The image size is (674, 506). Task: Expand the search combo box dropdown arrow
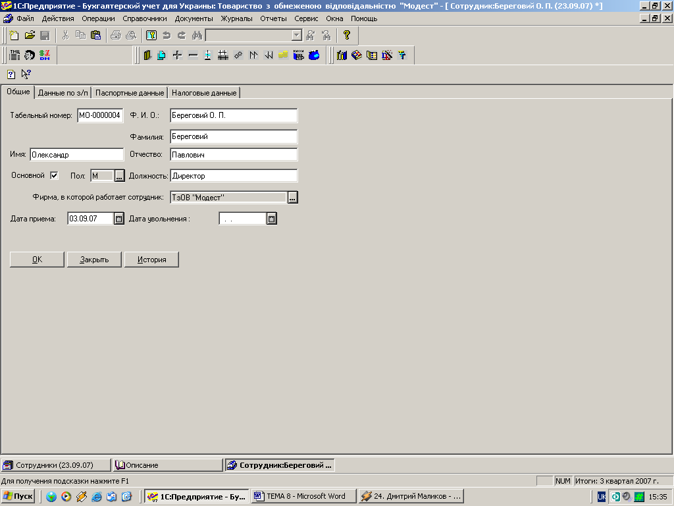(297, 36)
